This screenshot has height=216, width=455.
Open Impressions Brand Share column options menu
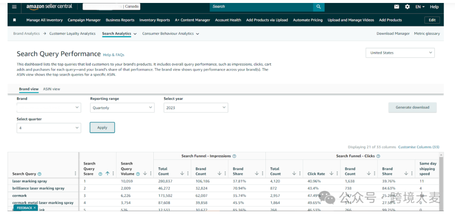point(262,174)
